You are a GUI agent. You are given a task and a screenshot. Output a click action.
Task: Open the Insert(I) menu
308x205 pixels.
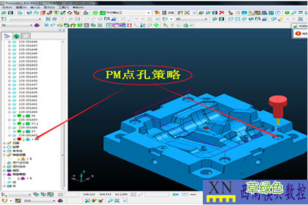35,8
